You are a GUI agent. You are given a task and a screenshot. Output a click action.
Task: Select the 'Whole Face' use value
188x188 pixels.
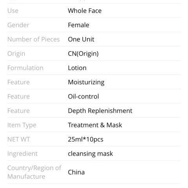[x=85, y=11]
